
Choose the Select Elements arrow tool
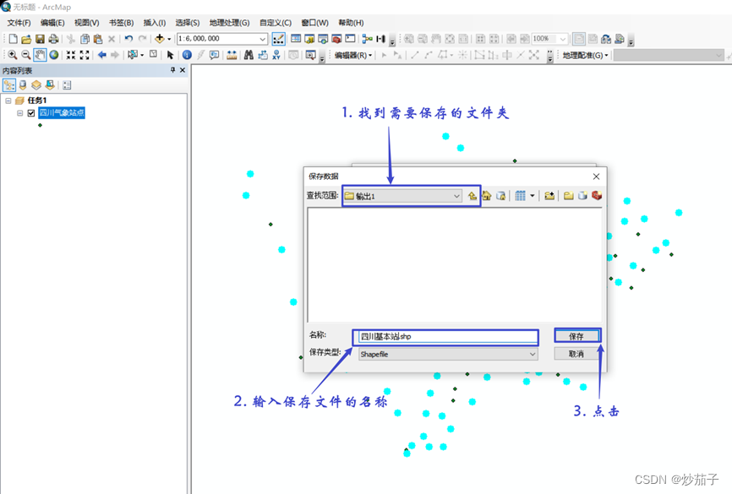170,55
